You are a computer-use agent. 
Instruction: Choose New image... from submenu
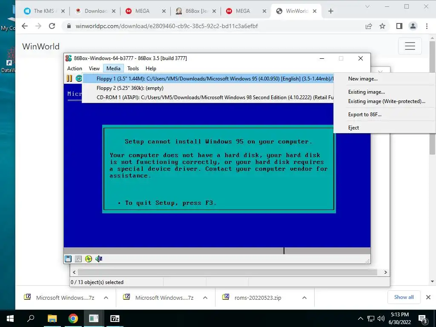click(x=385, y=79)
